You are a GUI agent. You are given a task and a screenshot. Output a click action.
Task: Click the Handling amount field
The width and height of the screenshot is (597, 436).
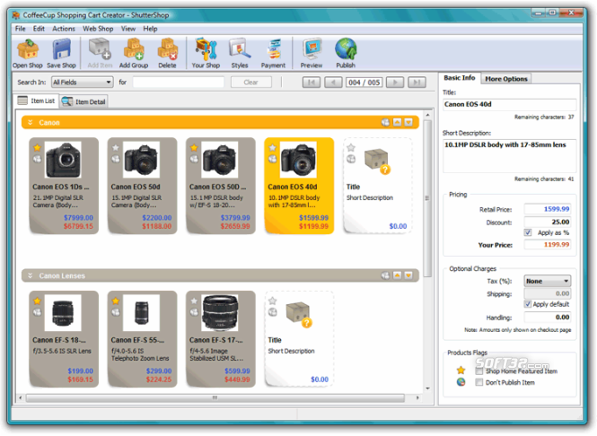point(548,317)
